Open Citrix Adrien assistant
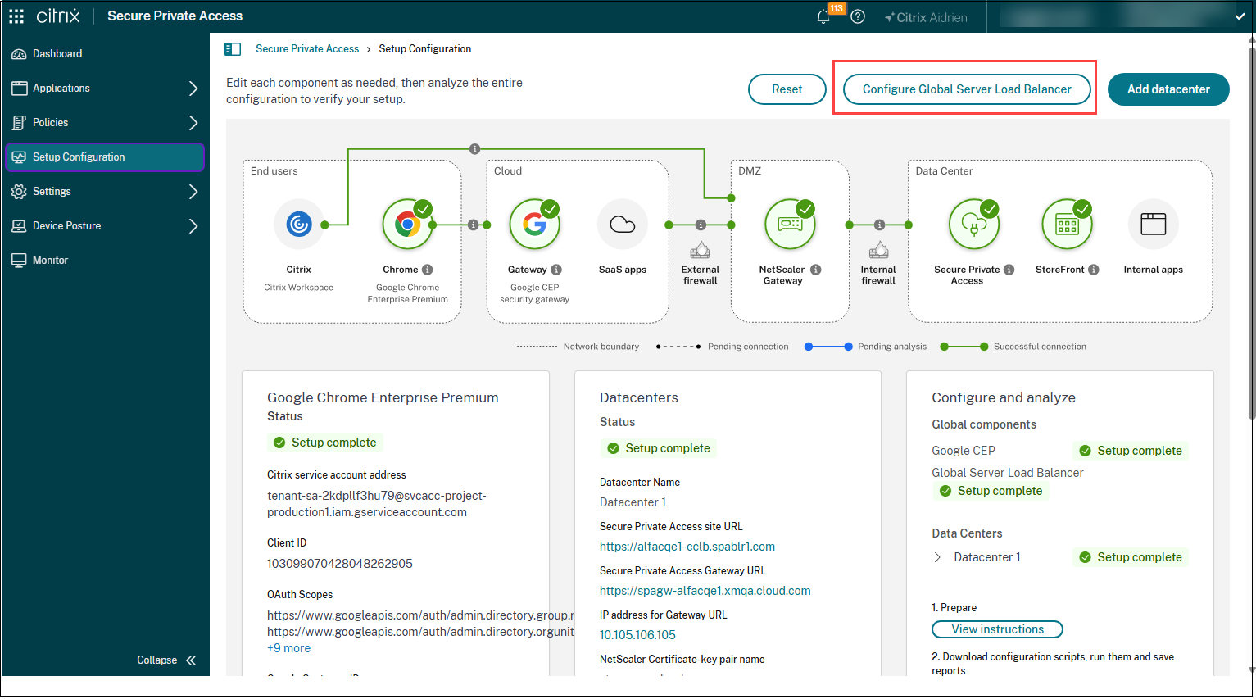Screen dimensions: 1256x699 (x=926, y=17)
